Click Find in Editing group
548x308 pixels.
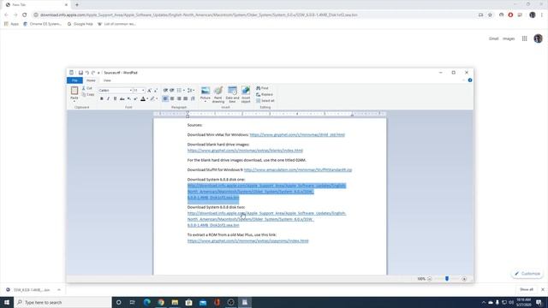coord(263,88)
